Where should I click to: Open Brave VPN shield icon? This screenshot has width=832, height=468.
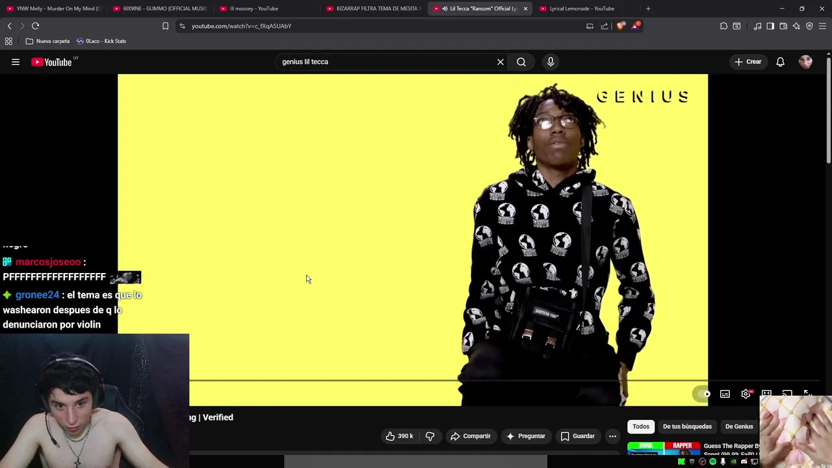pyautogui.click(x=809, y=26)
